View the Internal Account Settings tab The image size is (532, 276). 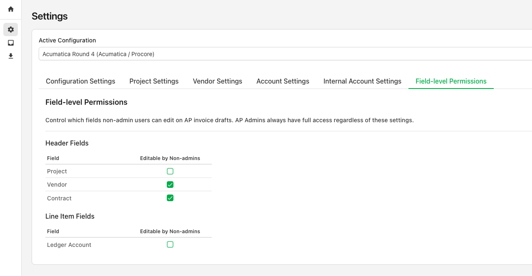click(362, 81)
